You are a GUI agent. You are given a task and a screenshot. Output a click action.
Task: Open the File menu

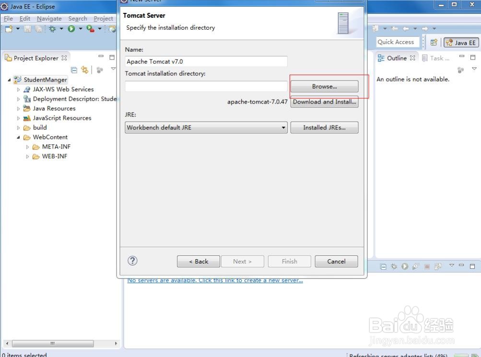8,19
